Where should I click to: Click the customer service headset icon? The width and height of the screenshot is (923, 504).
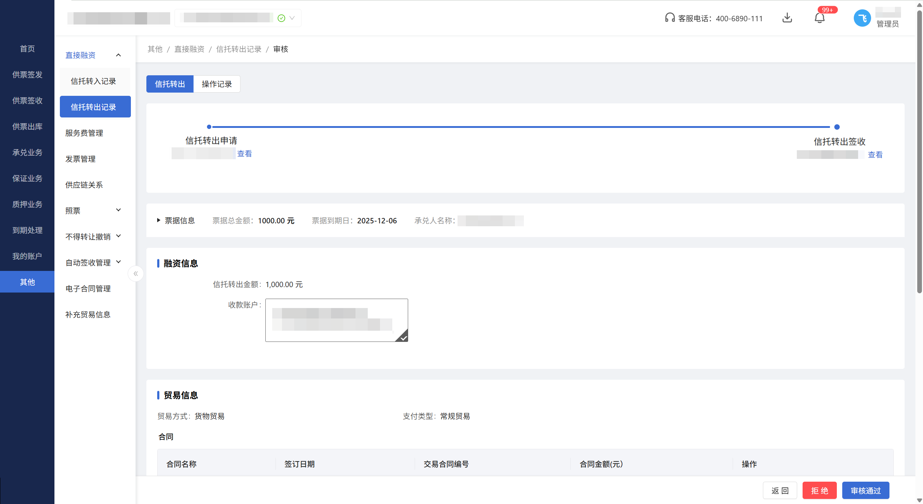[x=670, y=18]
